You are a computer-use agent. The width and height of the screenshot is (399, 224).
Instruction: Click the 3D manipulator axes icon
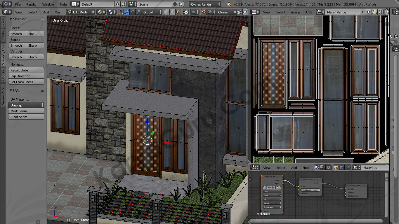pos(121,12)
